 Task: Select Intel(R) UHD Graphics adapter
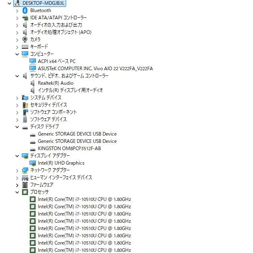click(61, 163)
